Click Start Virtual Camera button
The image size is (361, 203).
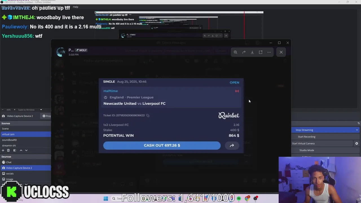point(323,144)
